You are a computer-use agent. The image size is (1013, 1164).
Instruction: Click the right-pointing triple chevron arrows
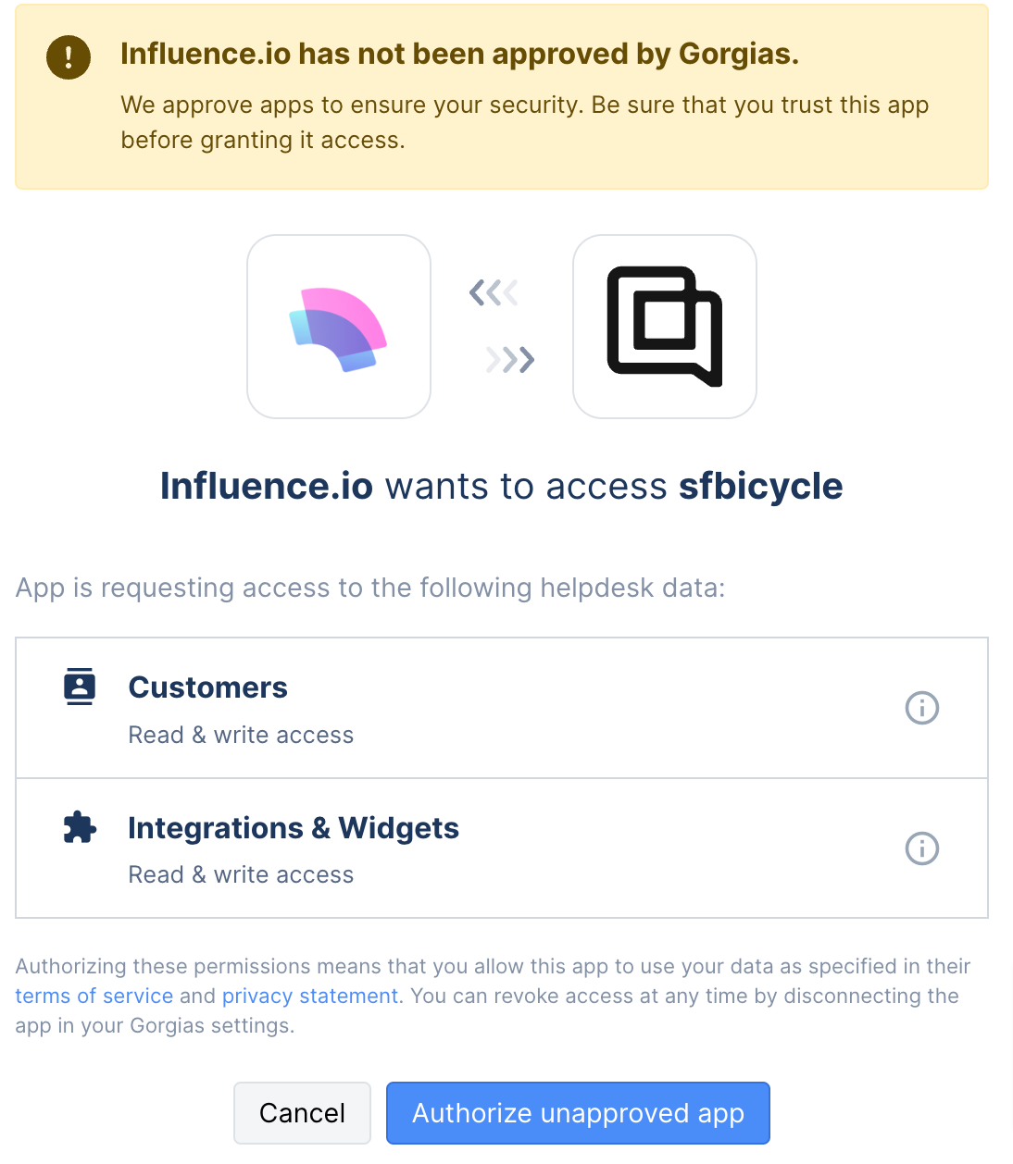(x=510, y=359)
